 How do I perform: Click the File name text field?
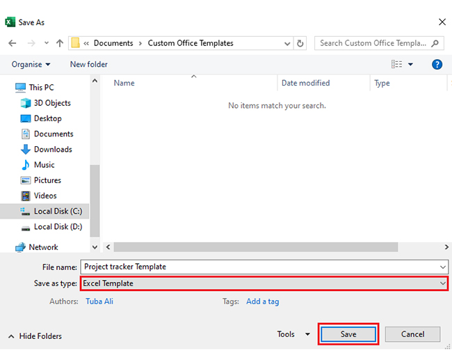coord(257,267)
